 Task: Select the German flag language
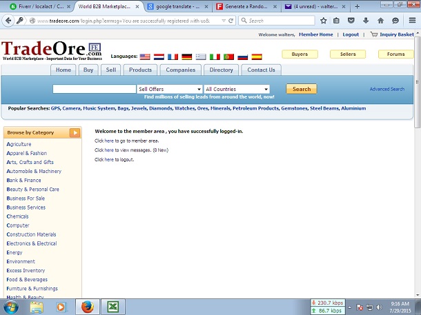[187, 57]
